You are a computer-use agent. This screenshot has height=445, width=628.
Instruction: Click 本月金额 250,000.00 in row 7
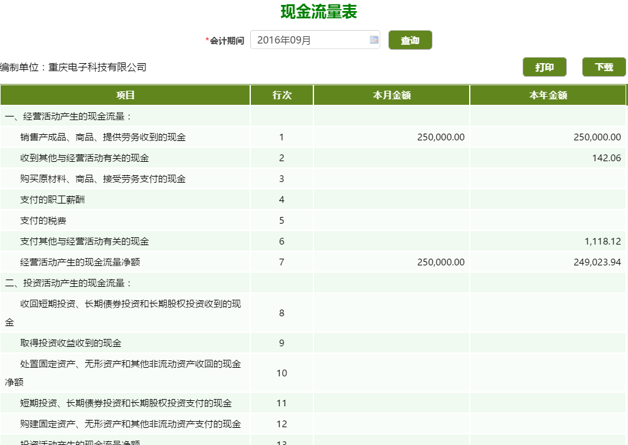pos(440,262)
